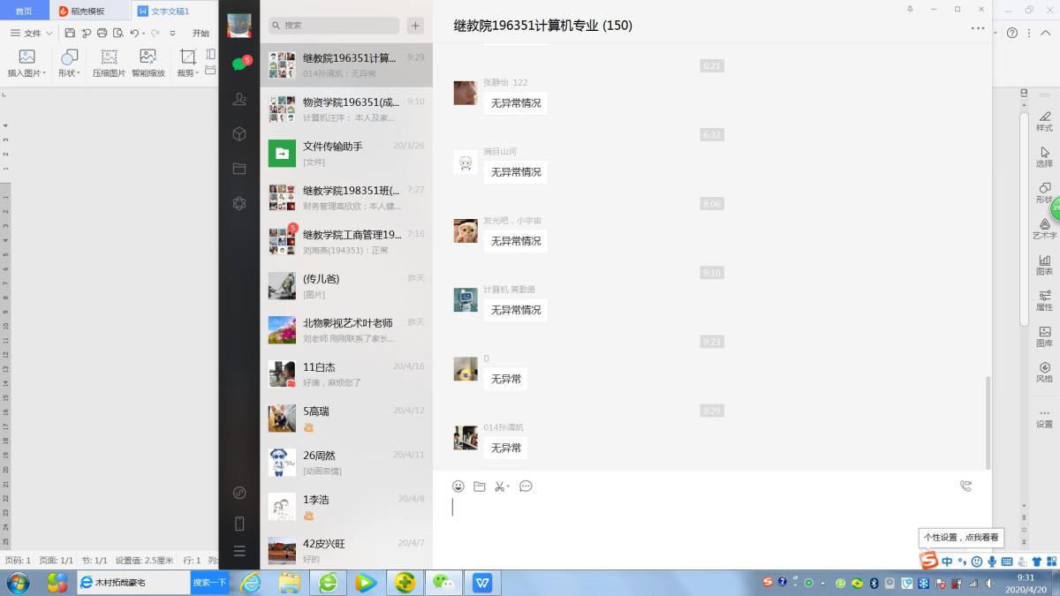1060x596 pixels.
Task: Open 物资学院196351 conversation
Action: coord(346,109)
